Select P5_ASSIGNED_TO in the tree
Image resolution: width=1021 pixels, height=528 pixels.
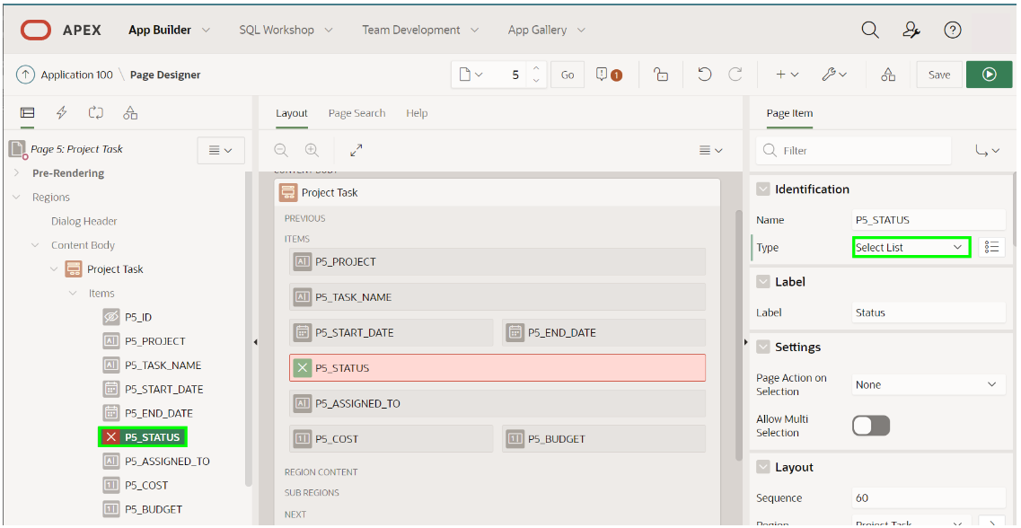coord(156,462)
